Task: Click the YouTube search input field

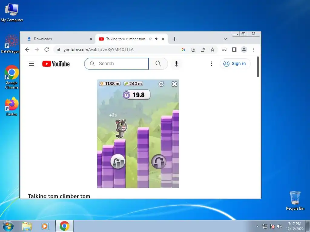Action: coord(117,64)
